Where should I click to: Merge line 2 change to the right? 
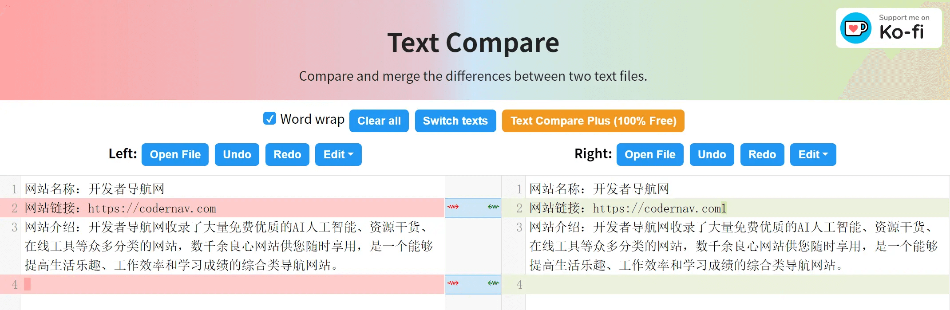coord(453,208)
